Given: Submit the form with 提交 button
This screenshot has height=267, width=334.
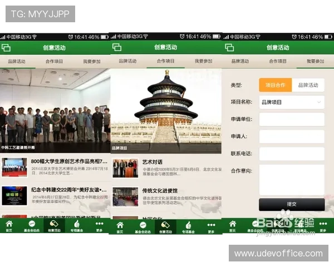Looking at the screenshot, I should (292, 204).
